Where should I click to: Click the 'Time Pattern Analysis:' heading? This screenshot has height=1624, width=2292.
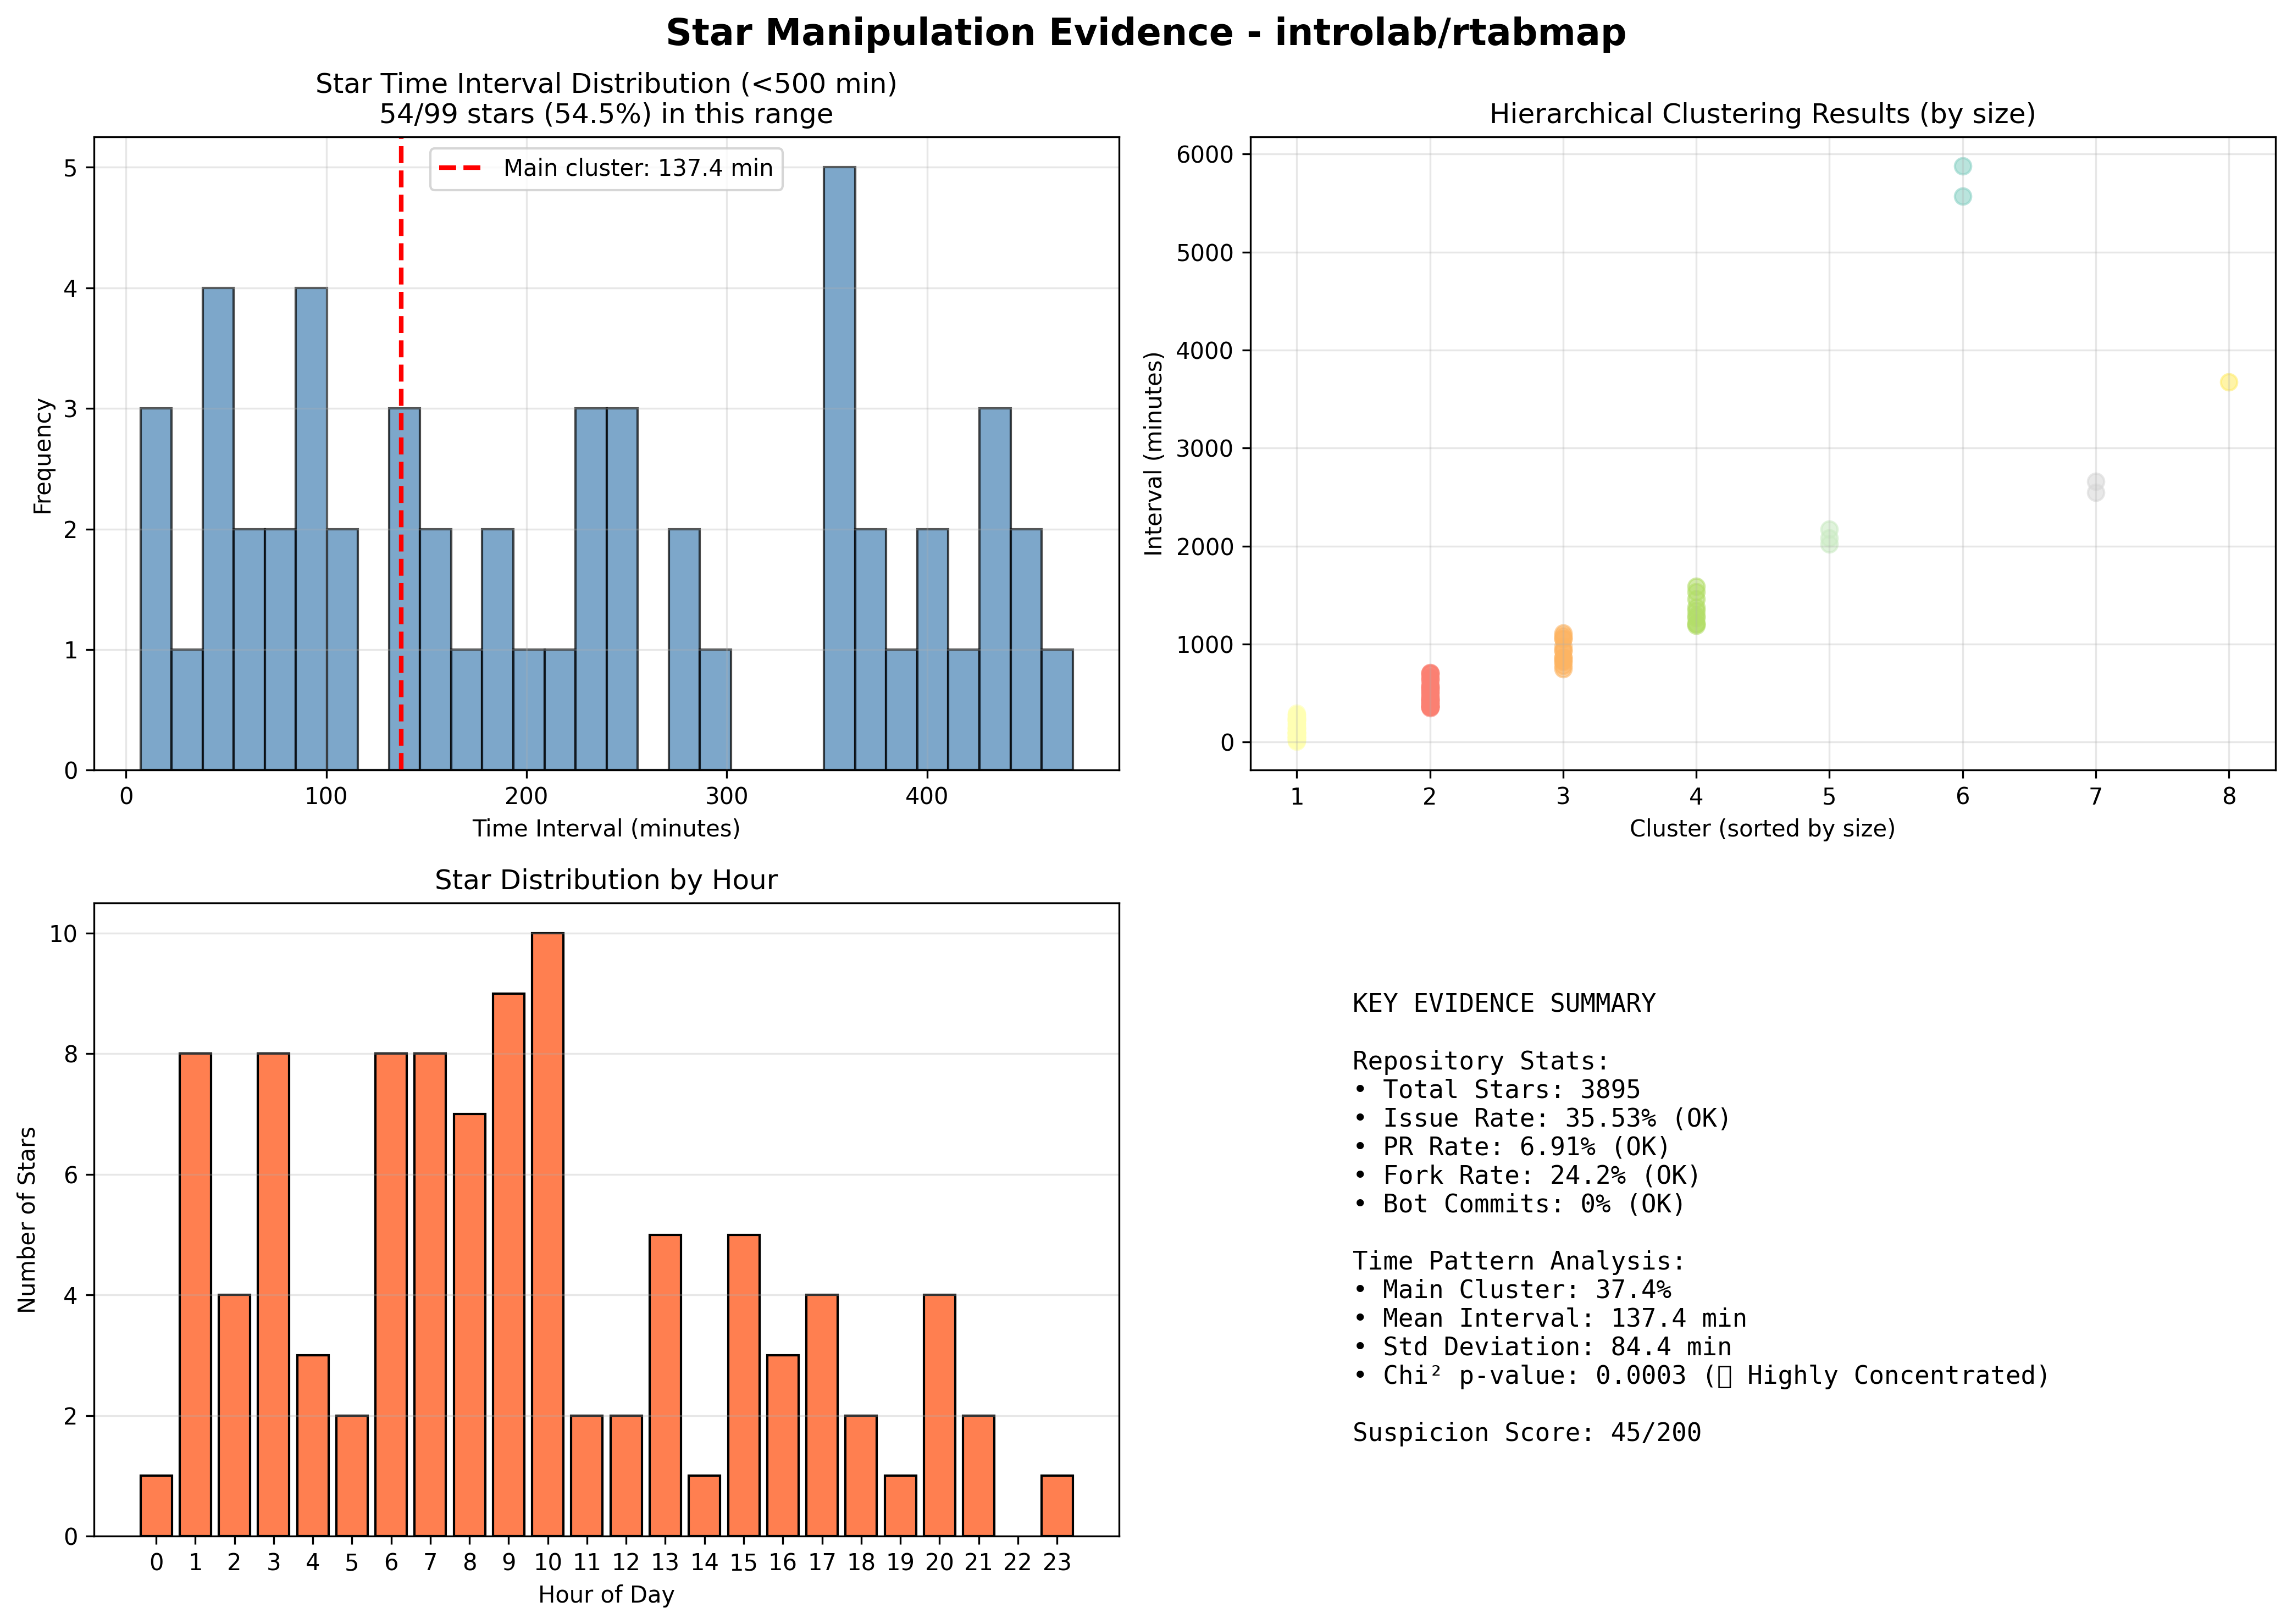(x=1519, y=1261)
